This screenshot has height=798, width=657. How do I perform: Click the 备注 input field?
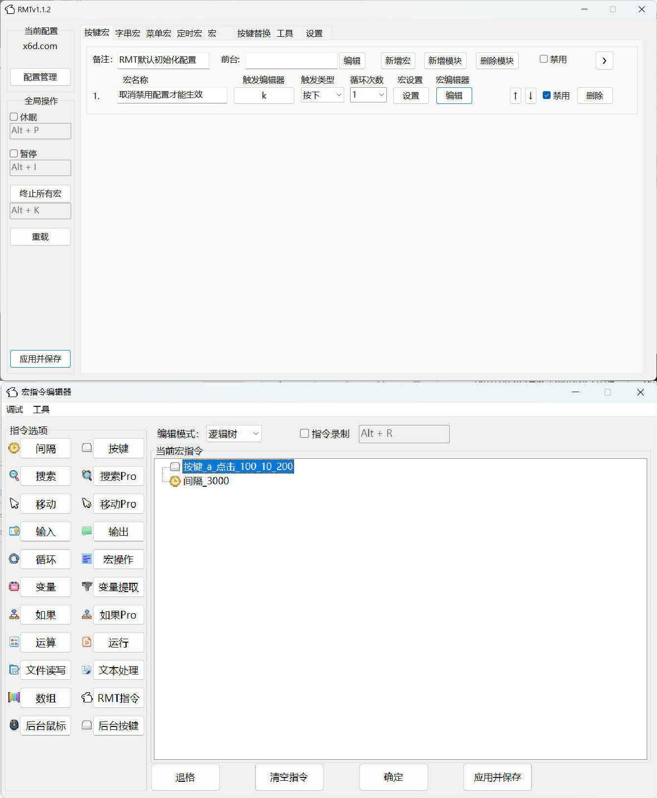[163, 60]
